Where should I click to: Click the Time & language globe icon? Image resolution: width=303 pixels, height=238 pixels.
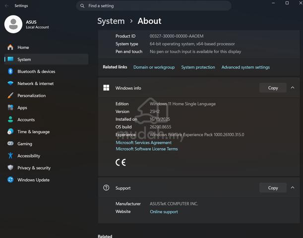[10, 131]
